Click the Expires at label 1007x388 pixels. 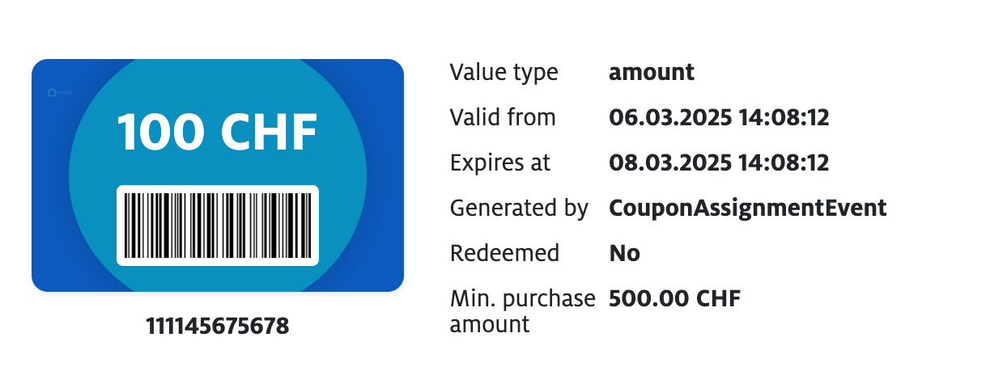click(x=500, y=163)
